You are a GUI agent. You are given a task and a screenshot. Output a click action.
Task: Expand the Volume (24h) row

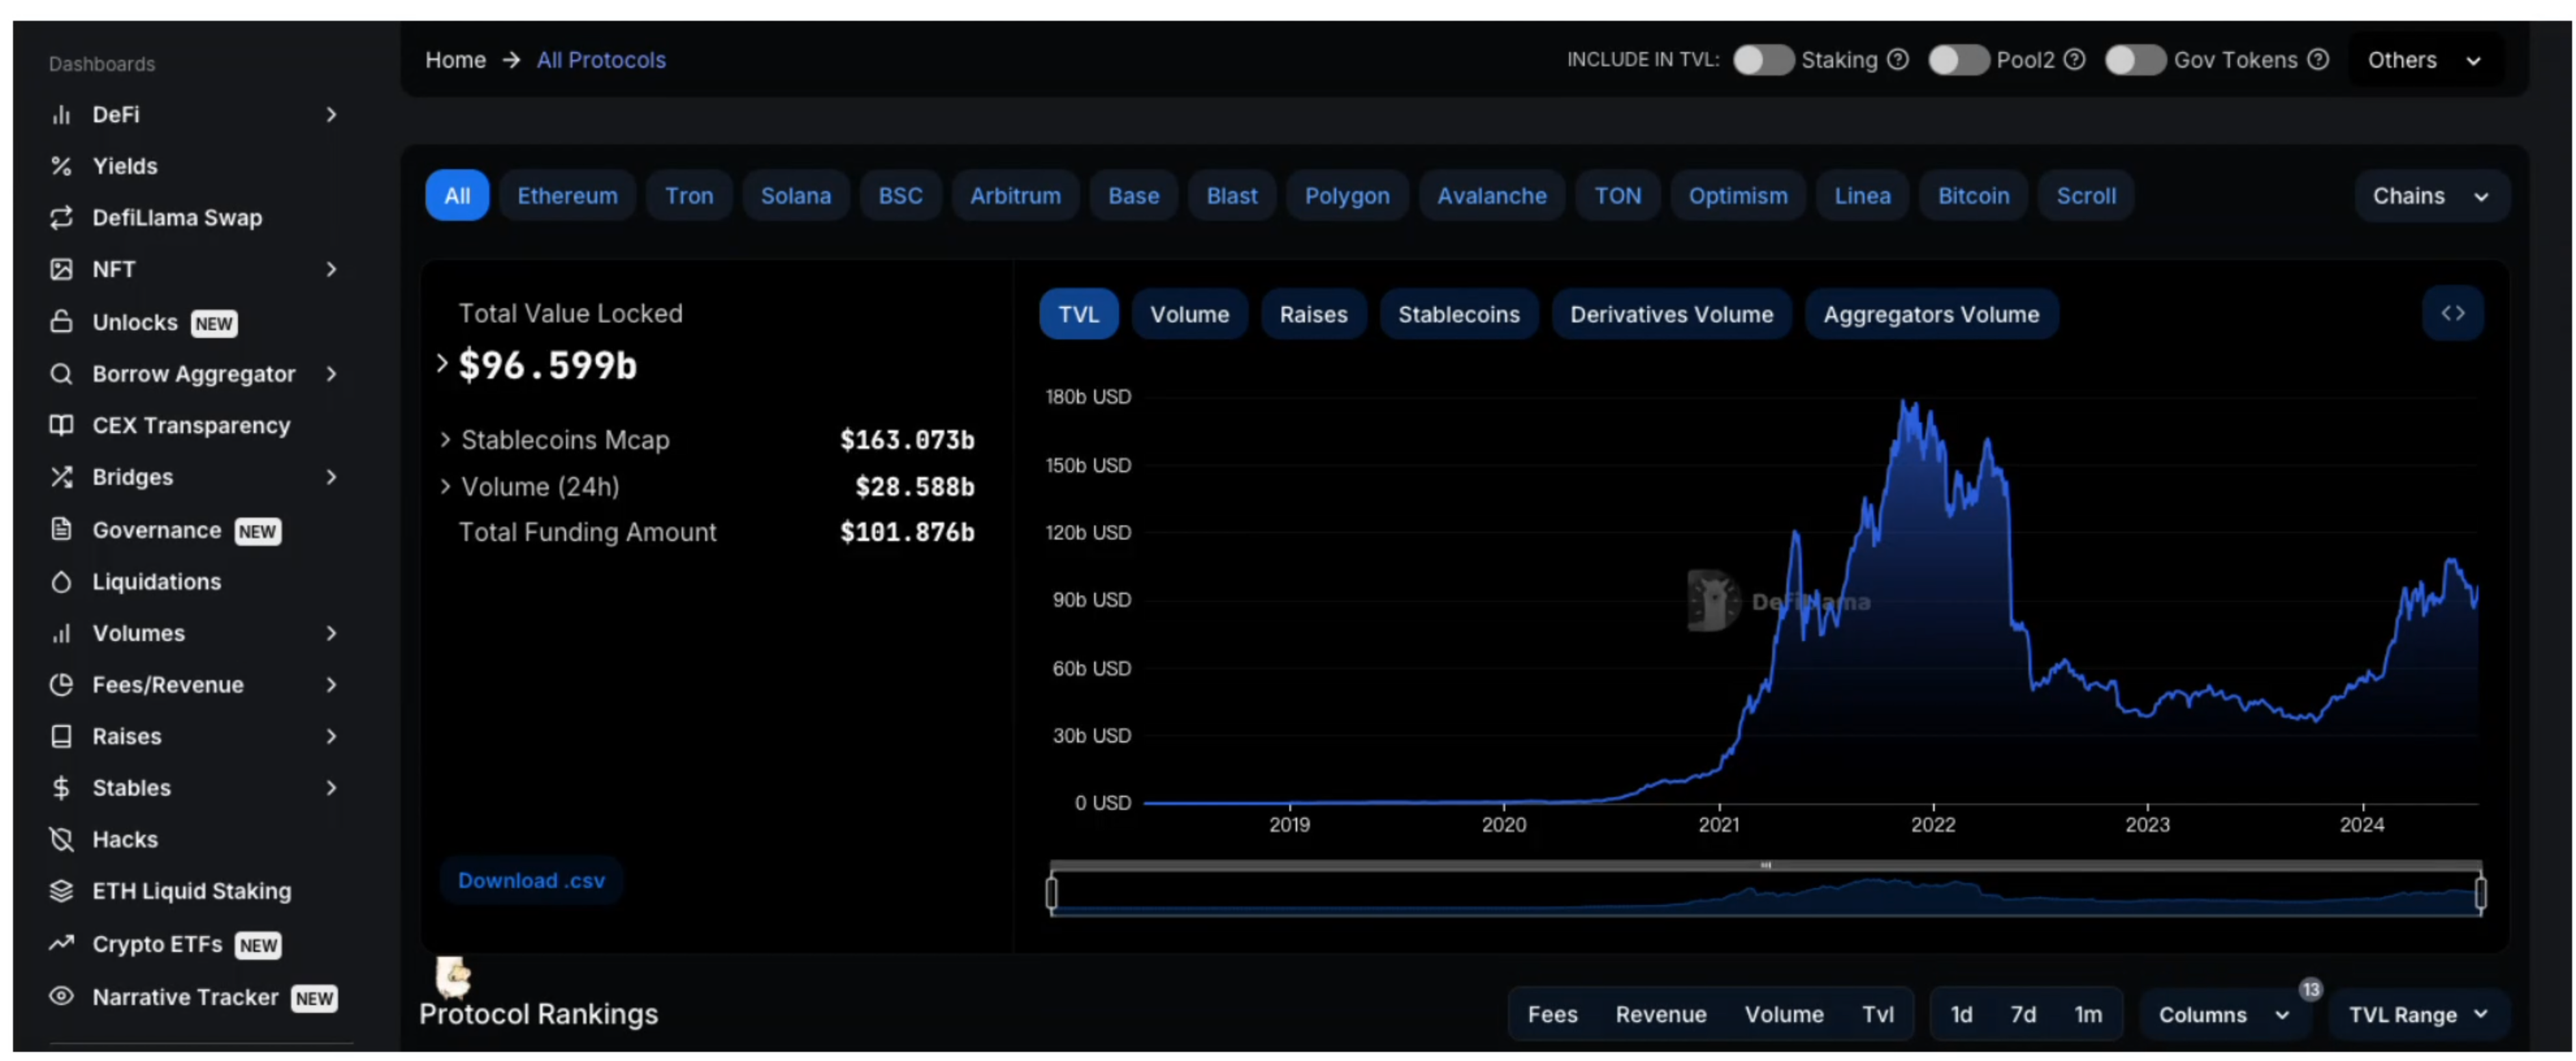(x=445, y=486)
